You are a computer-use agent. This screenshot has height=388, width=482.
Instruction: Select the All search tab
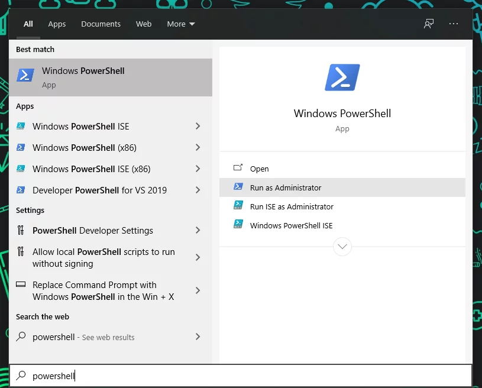(x=28, y=24)
